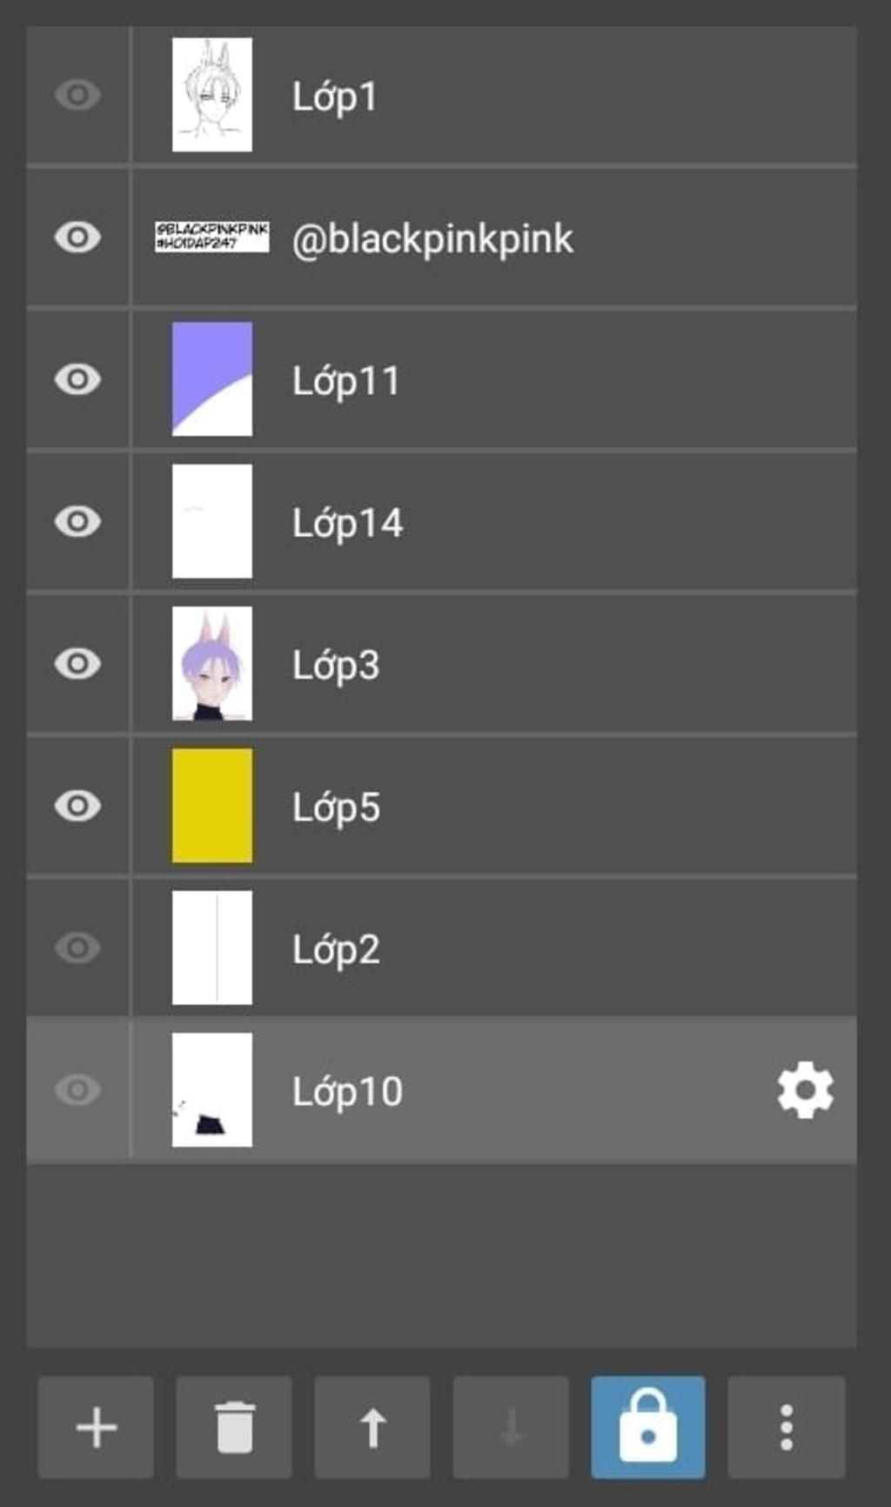Open settings gear for Lớp10
The image size is (891, 1507).
coord(805,1089)
